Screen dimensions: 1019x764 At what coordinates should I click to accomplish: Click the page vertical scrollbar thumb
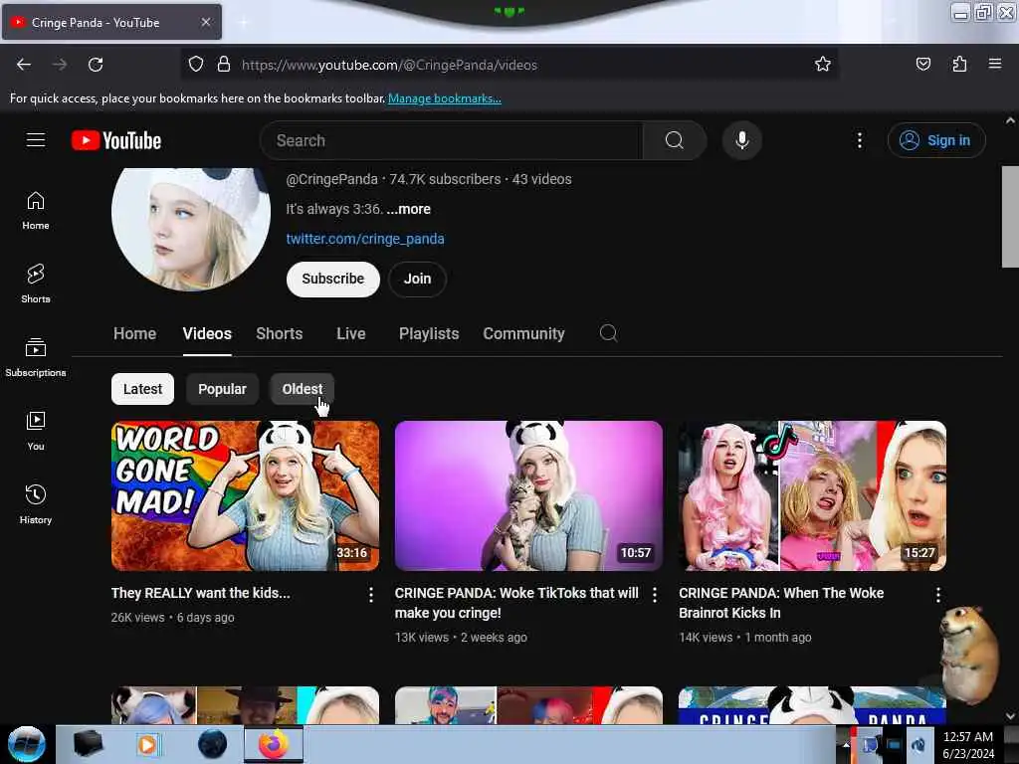coord(1010,217)
